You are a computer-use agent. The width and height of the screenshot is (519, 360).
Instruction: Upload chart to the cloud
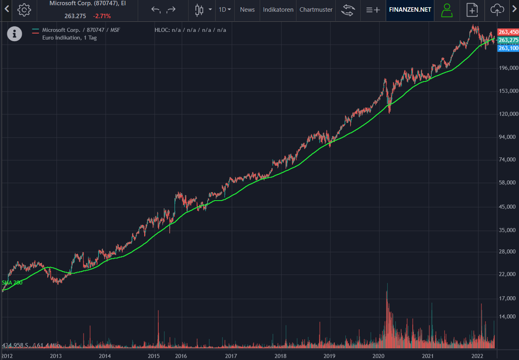click(x=497, y=10)
